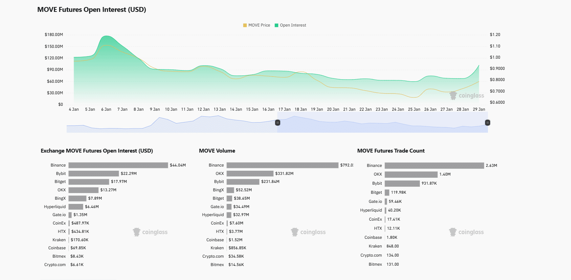Click the $34.49M Gate.io volume value
Image resolution: width=571 pixels, height=280 pixels.
point(241,207)
